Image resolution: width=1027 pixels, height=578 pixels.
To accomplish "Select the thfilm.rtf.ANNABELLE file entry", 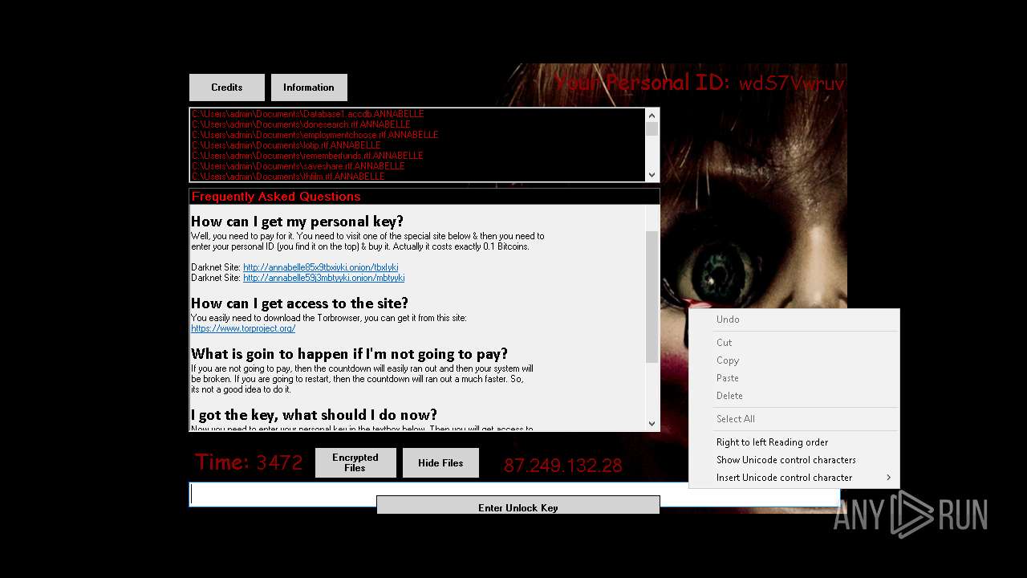I will pos(289,177).
